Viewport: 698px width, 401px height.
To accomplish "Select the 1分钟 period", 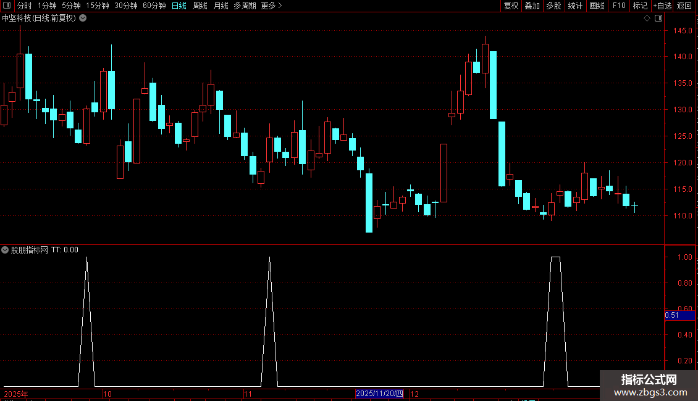I will [47, 6].
